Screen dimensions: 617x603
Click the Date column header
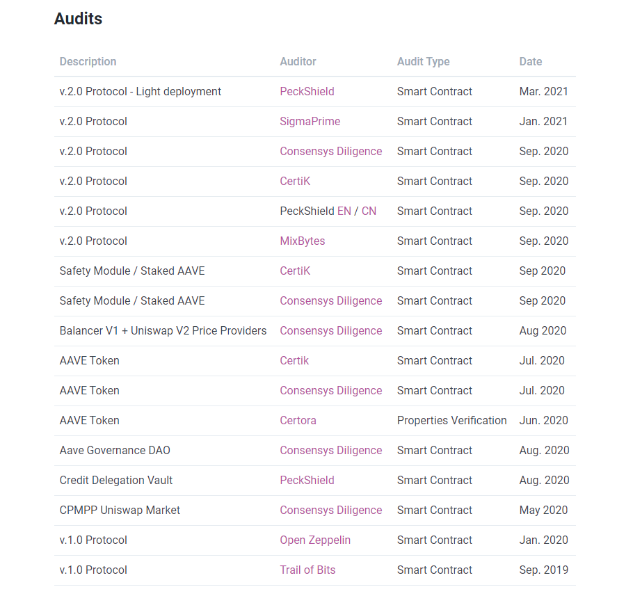(x=530, y=61)
